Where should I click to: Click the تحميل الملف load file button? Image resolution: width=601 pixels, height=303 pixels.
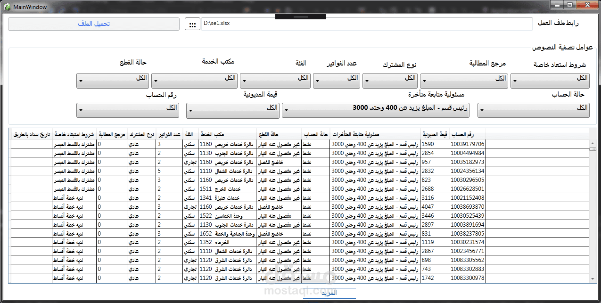94,24
